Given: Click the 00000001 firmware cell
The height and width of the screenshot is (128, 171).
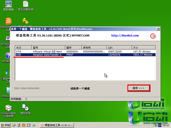Looking at the screenshot, I should tap(72, 51).
